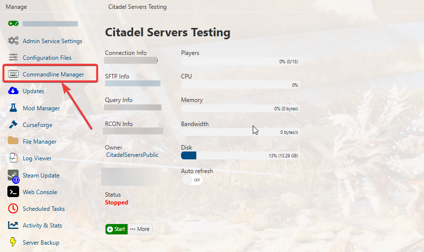Open the Web Console terminal icon
Screen dimensions: 424x252
click(13, 192)
